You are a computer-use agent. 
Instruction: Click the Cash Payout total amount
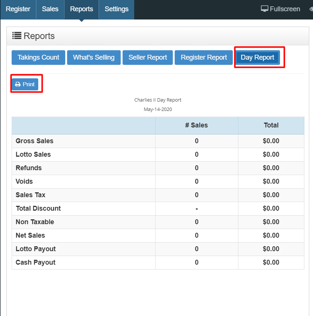(271, 262)
